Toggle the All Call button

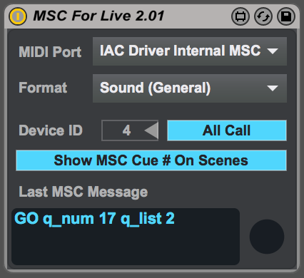(227, 130)
